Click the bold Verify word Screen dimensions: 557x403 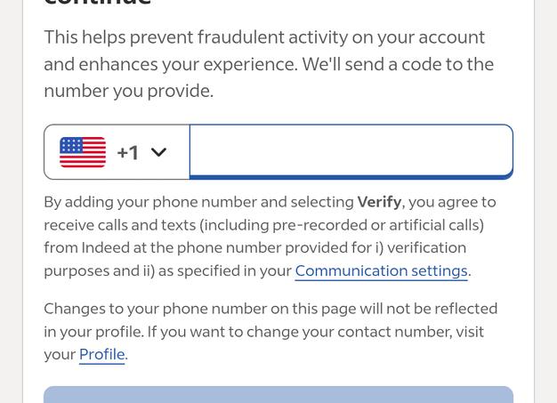[379, 202]
